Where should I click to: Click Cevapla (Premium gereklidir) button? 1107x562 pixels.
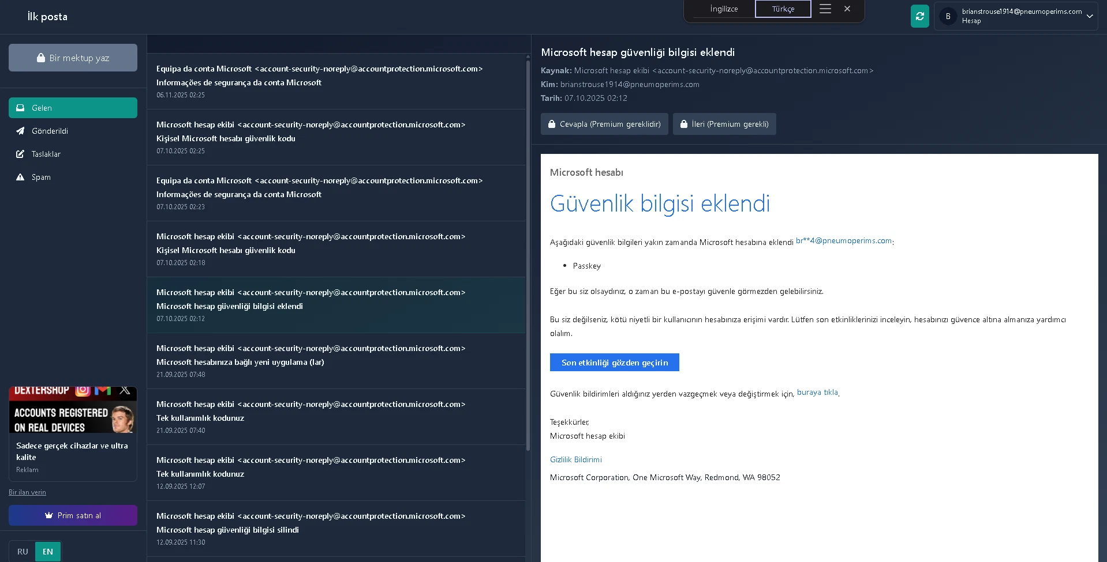(604, 124)
